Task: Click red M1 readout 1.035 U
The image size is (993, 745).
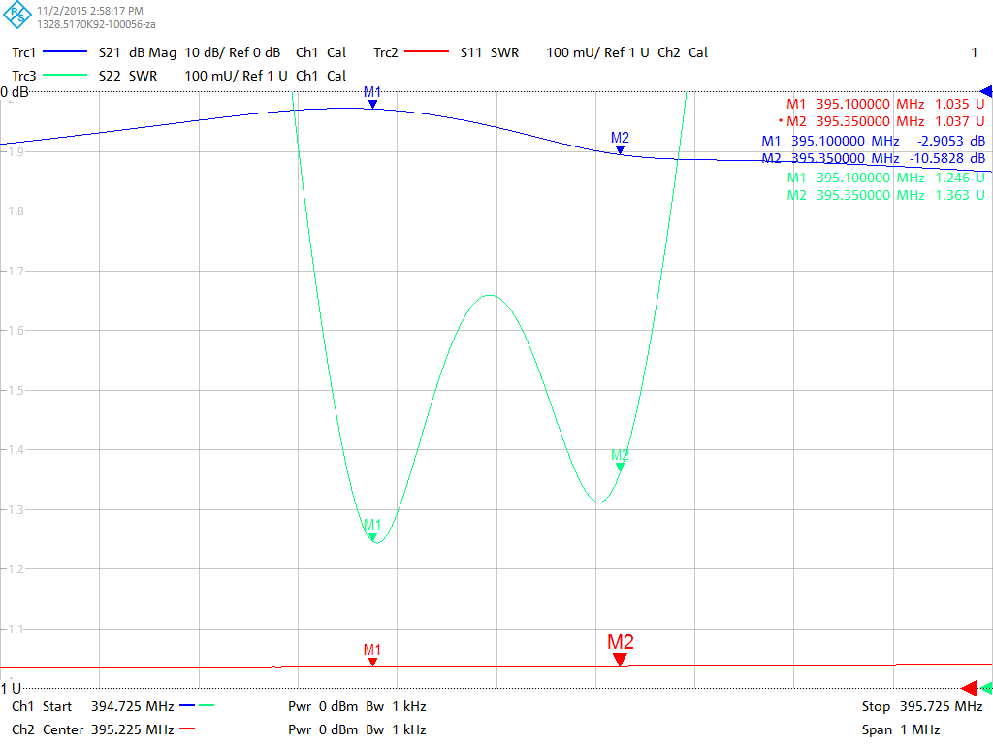Action: [x=885, y=104]
